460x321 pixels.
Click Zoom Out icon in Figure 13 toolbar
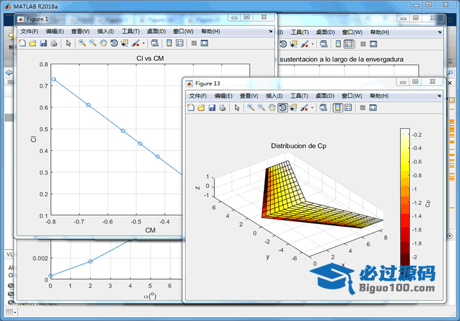click(x=262, y=108)
